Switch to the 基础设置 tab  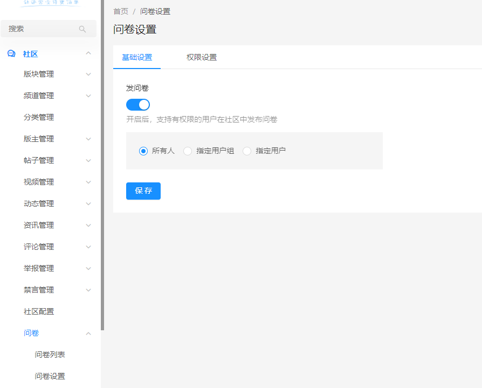137,57
